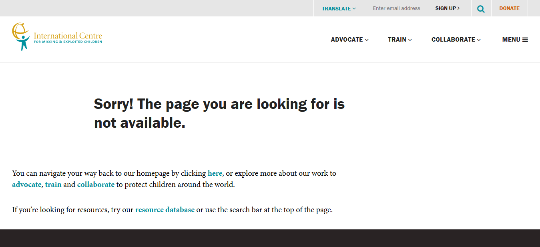Expand the Train navigation menu
The height and width of the screenshot is (247, 540).
399,40
